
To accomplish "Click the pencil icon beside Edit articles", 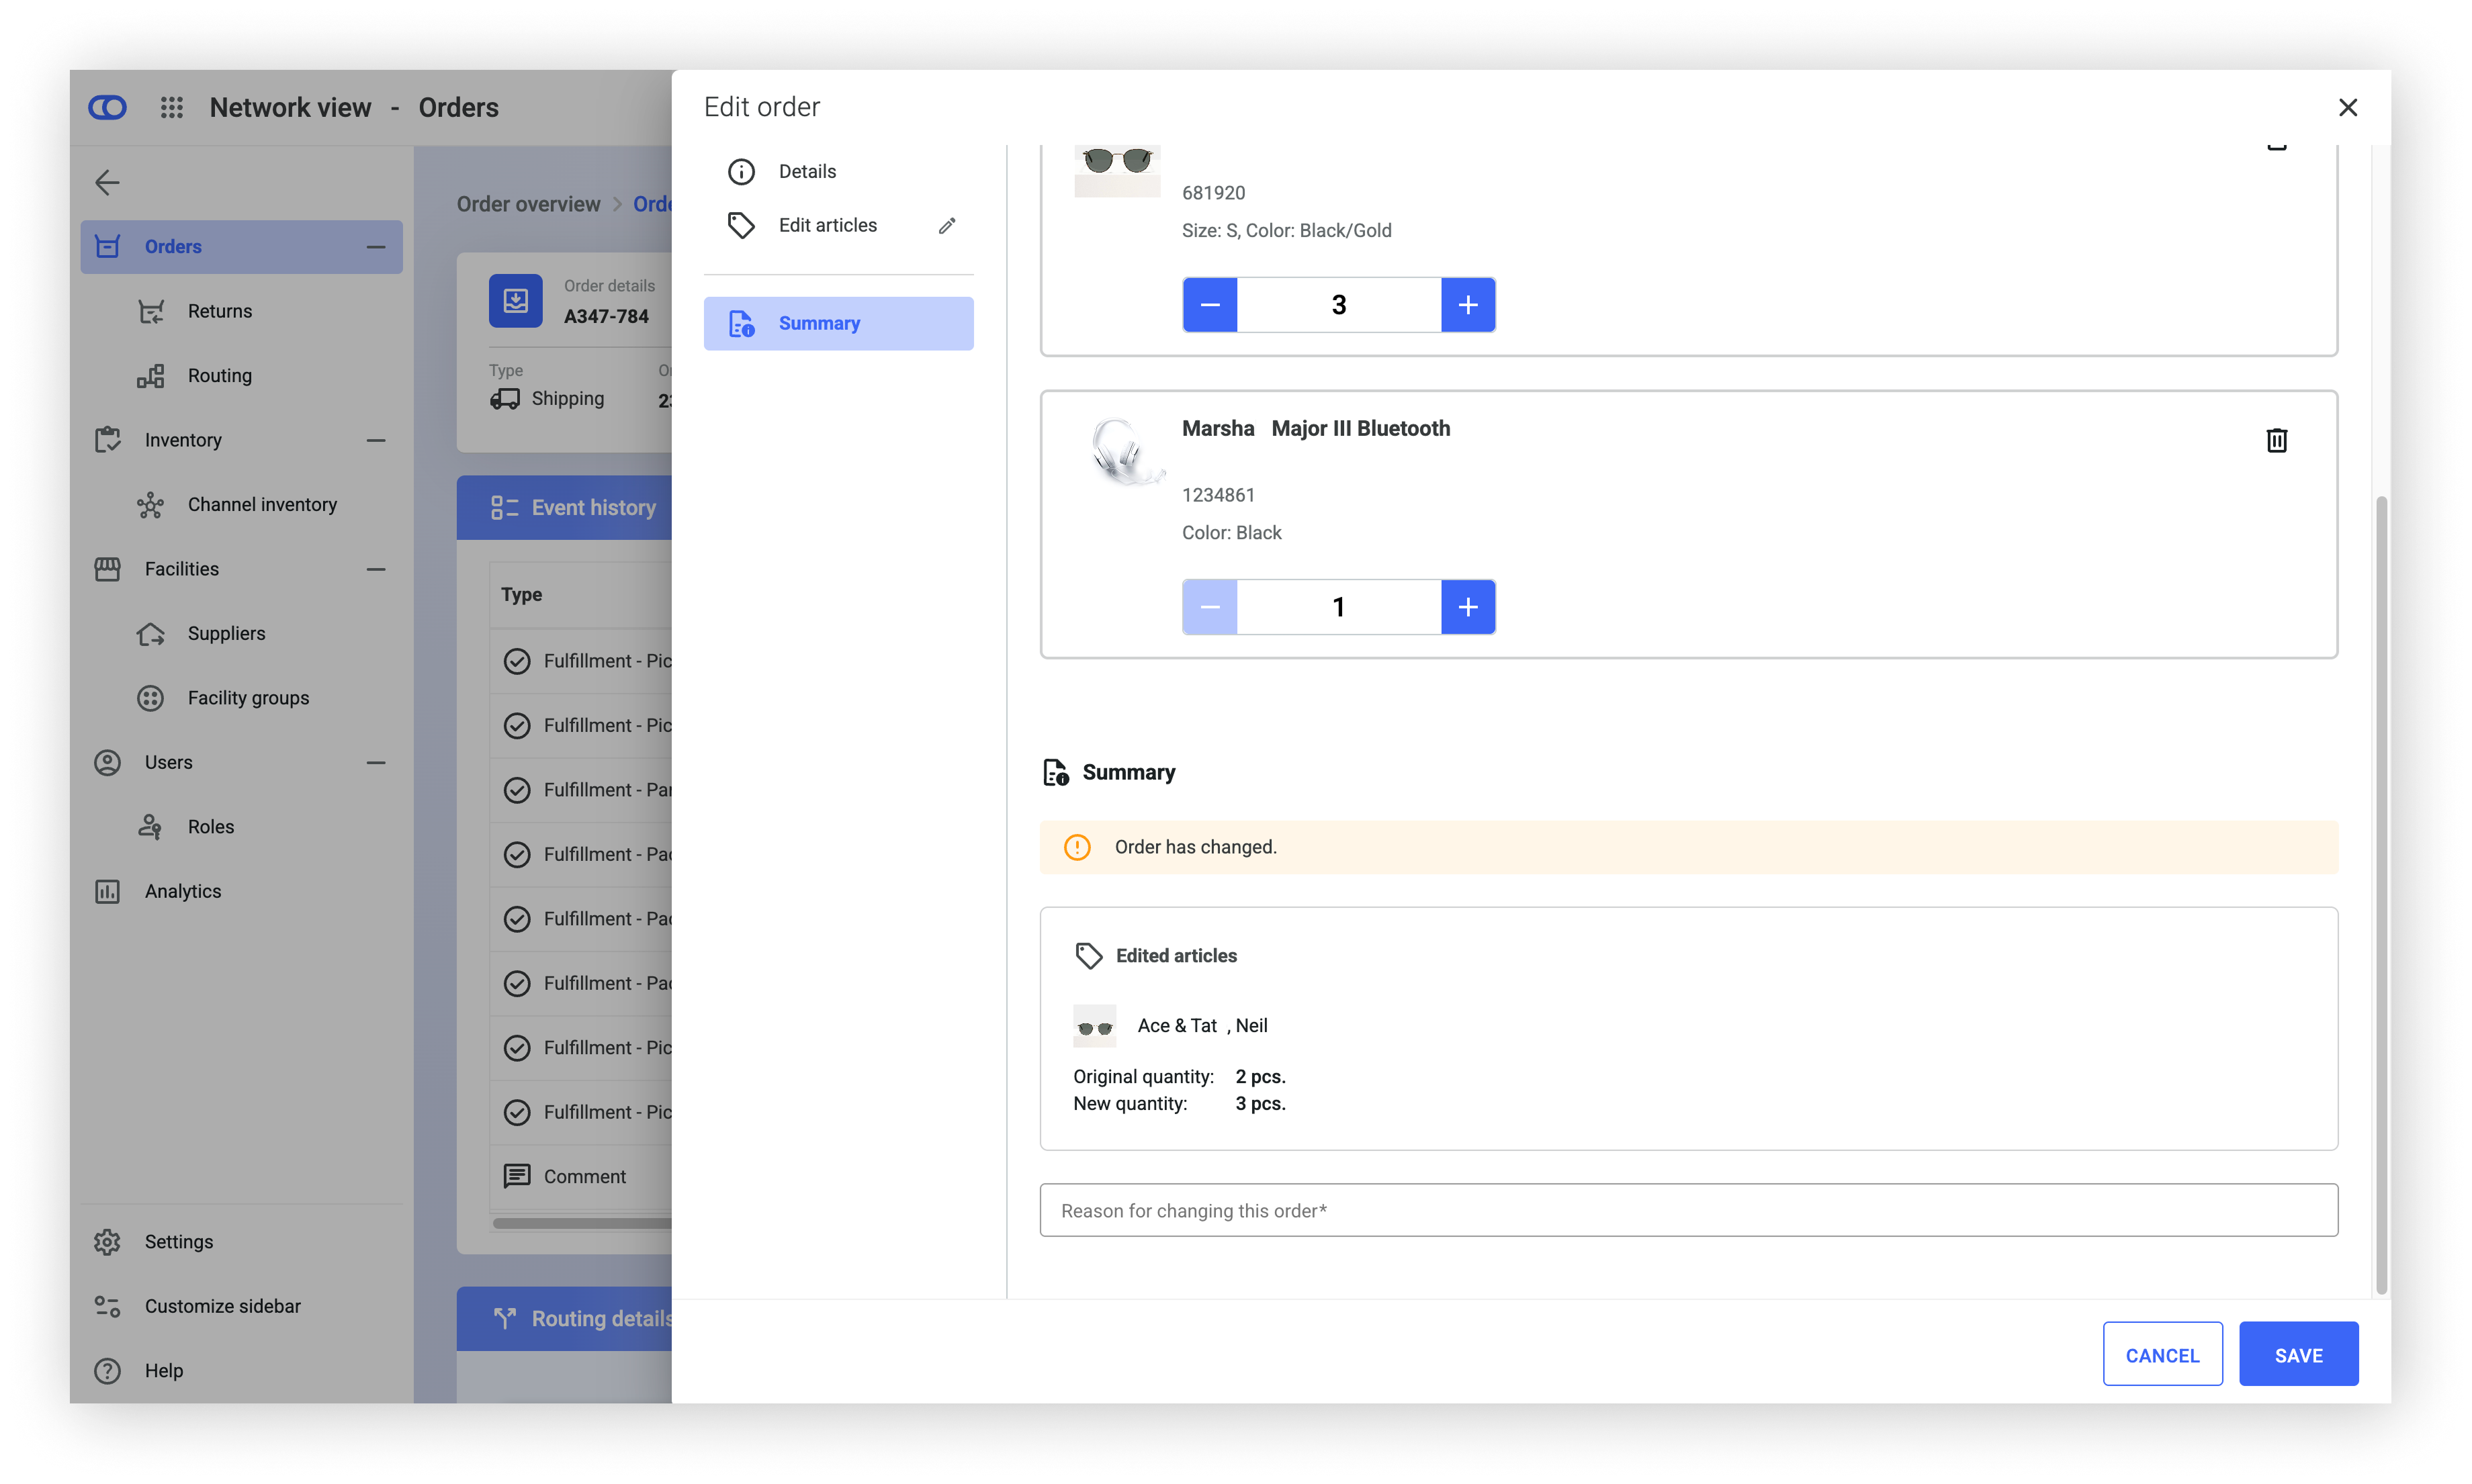I will point(946,226).
